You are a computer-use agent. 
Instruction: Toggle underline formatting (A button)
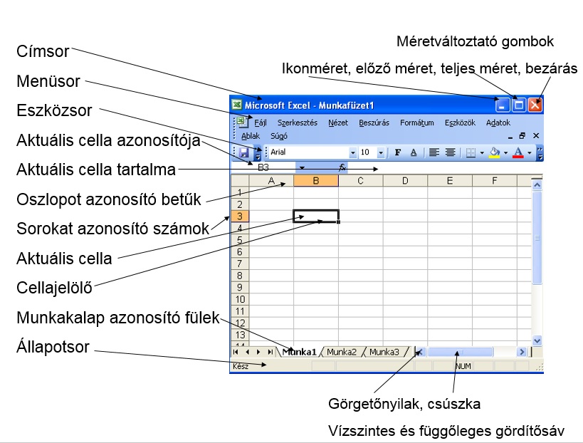(x=414, y=152)
